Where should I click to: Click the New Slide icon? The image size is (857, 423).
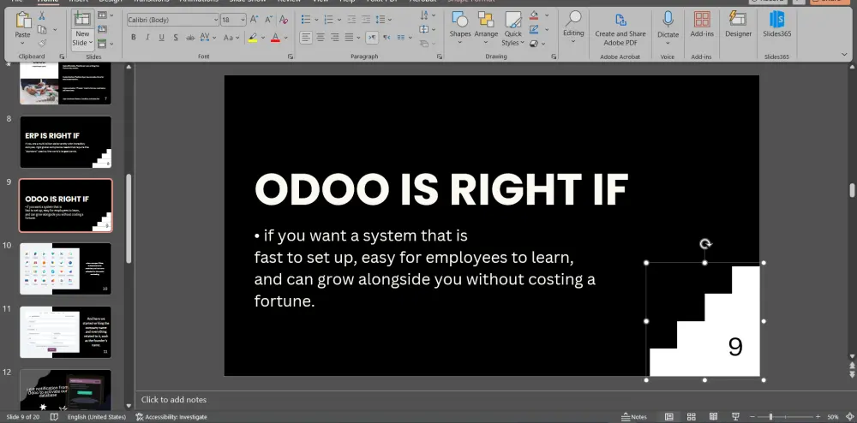tap(81, 19)
